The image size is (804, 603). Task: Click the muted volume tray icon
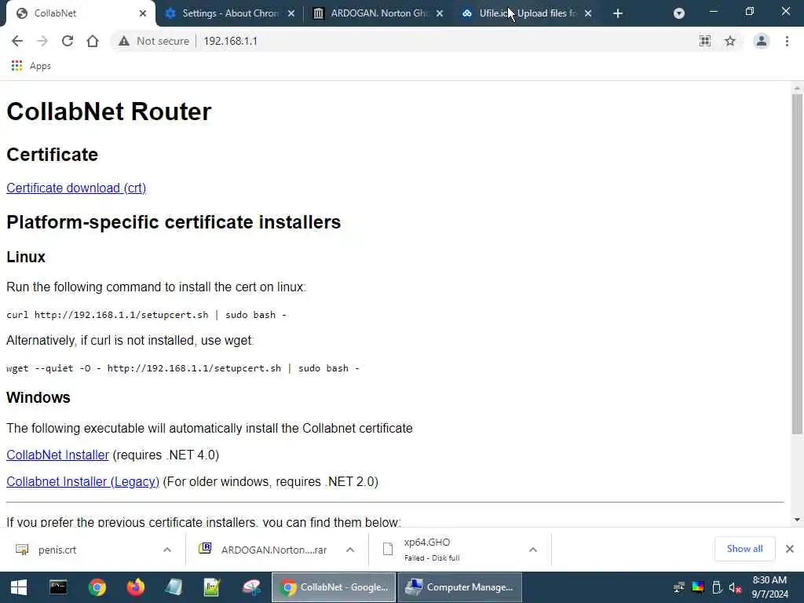(735, 588)
